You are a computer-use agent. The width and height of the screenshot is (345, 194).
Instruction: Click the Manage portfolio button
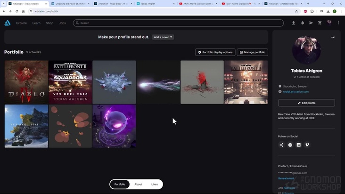[252, 52]
